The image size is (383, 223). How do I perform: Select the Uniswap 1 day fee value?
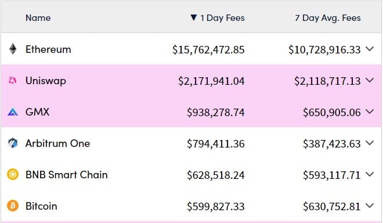click(x=211, y=81)
